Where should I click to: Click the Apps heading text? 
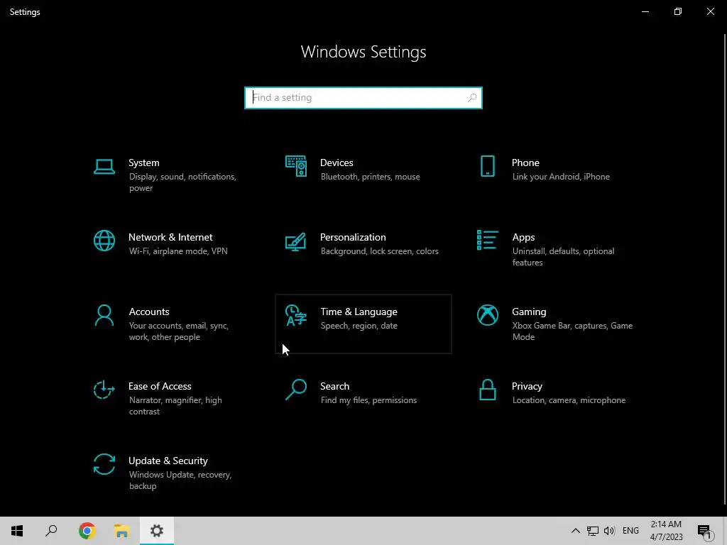click(x=523, y=237)
